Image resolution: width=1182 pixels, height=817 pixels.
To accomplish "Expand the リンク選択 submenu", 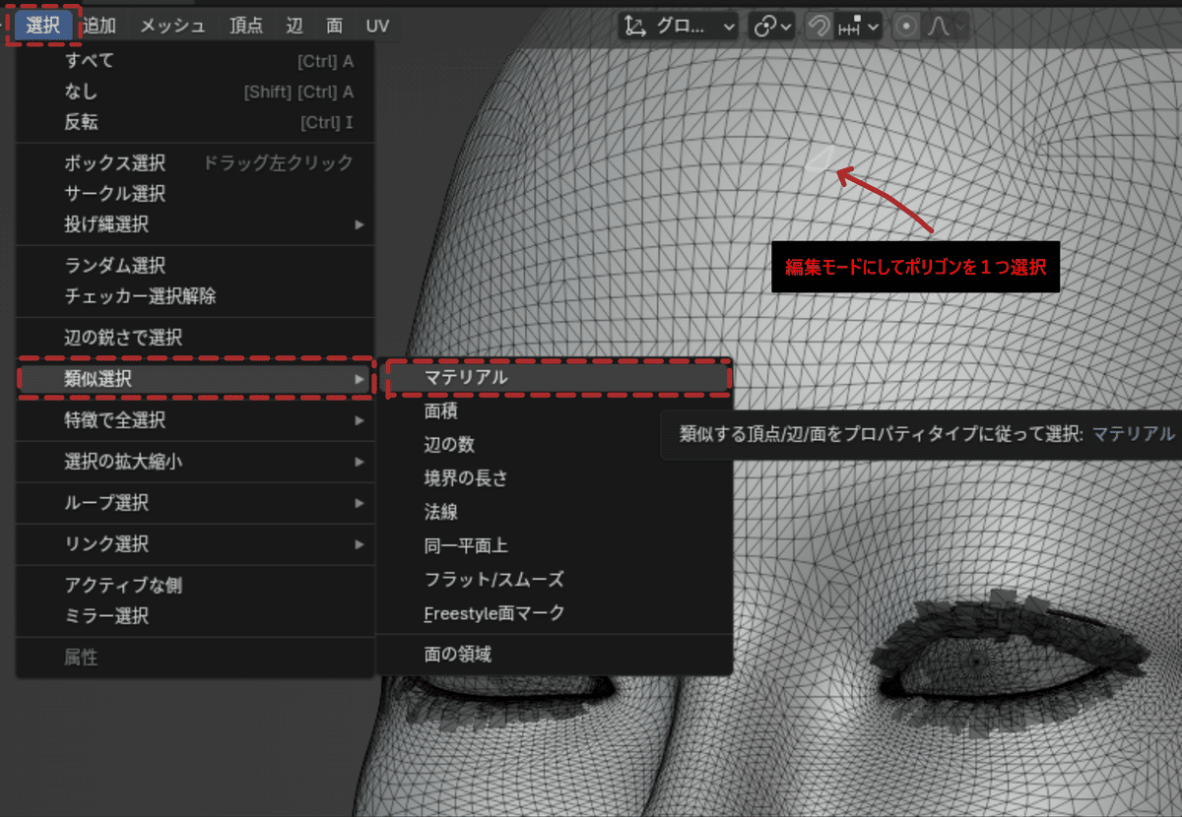I will pos(195,544).
